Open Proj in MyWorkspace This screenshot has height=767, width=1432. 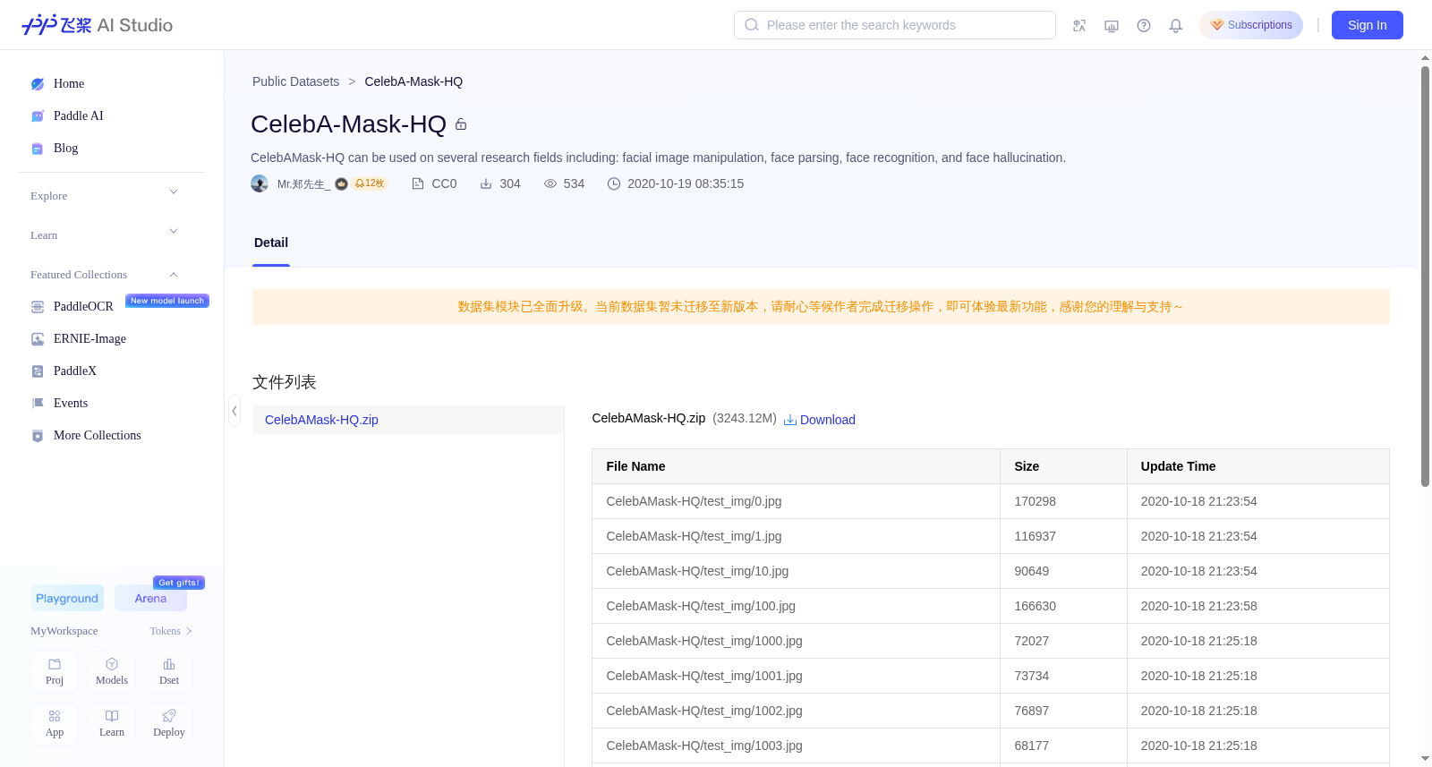tap(55, 671)
